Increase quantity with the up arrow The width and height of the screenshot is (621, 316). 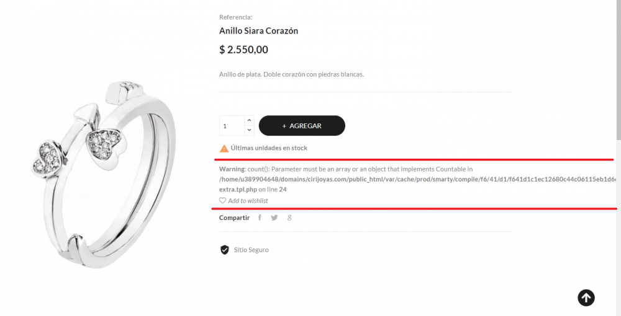(249, 121)
